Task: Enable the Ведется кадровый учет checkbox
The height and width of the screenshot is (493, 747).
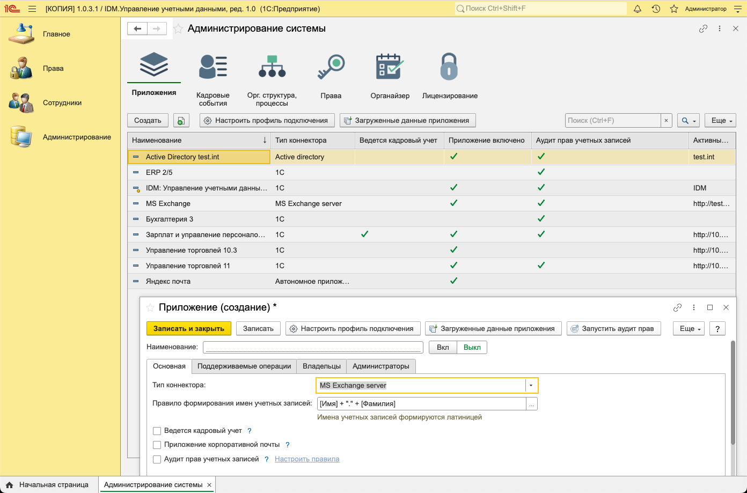Action: point(157,431)
